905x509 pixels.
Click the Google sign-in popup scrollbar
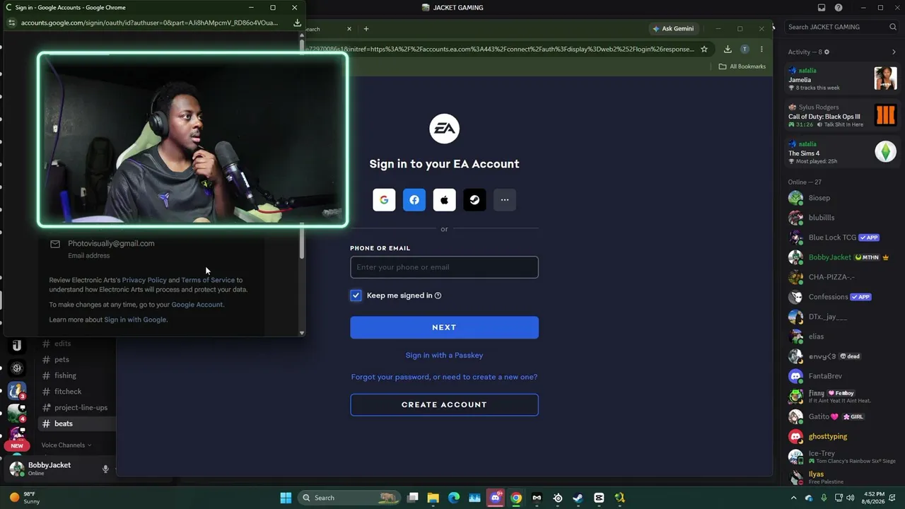303,242
